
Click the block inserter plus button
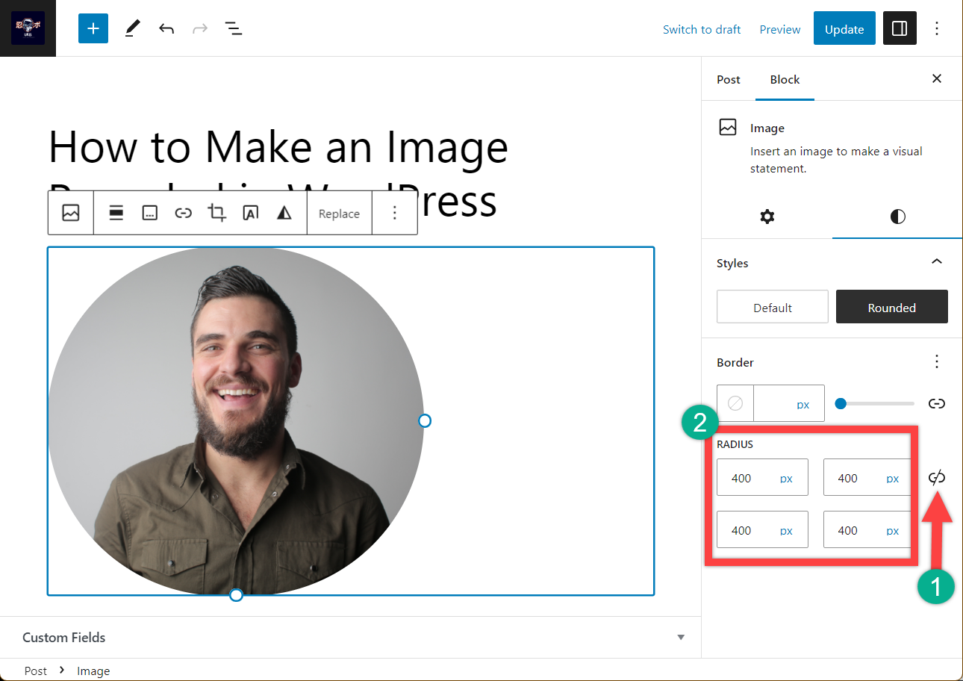point(93,28)
